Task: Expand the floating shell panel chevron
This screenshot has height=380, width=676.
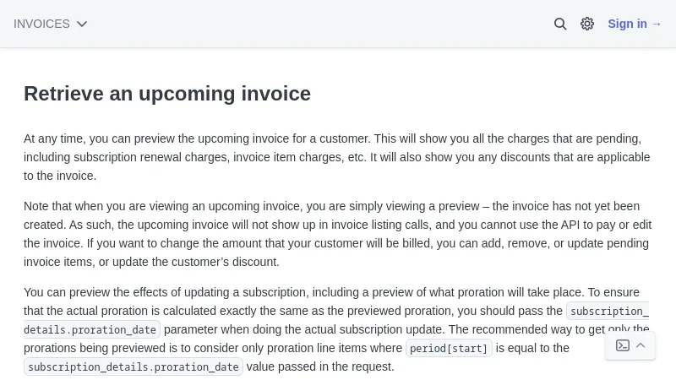Action: click(641, 345)
